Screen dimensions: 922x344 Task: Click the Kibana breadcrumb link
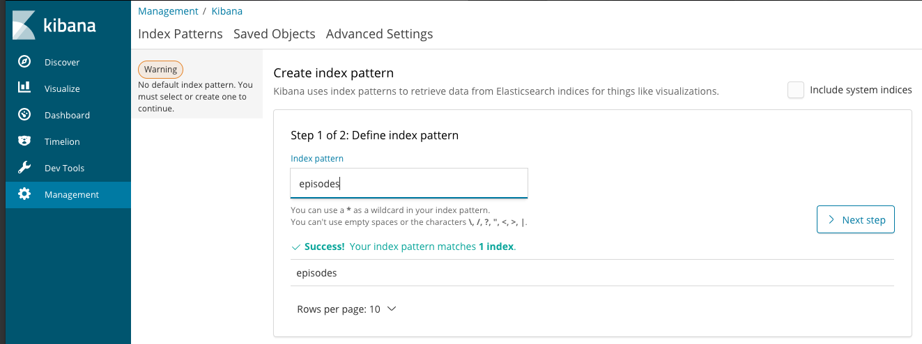click(227, 11)
